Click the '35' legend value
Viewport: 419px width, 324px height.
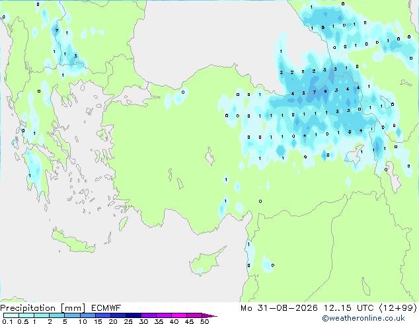159,321
